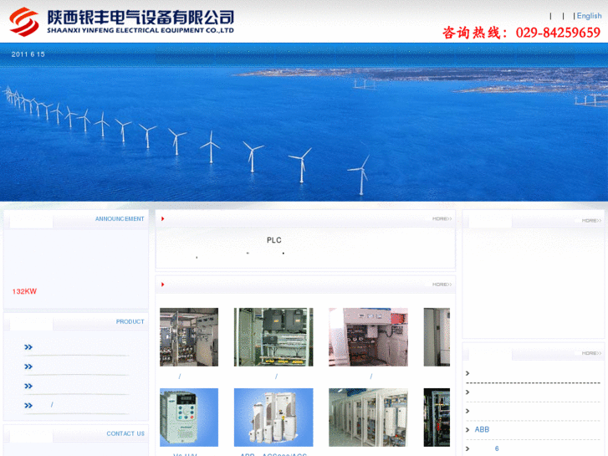Click the date text 2011 6 15

click(28, 54)
